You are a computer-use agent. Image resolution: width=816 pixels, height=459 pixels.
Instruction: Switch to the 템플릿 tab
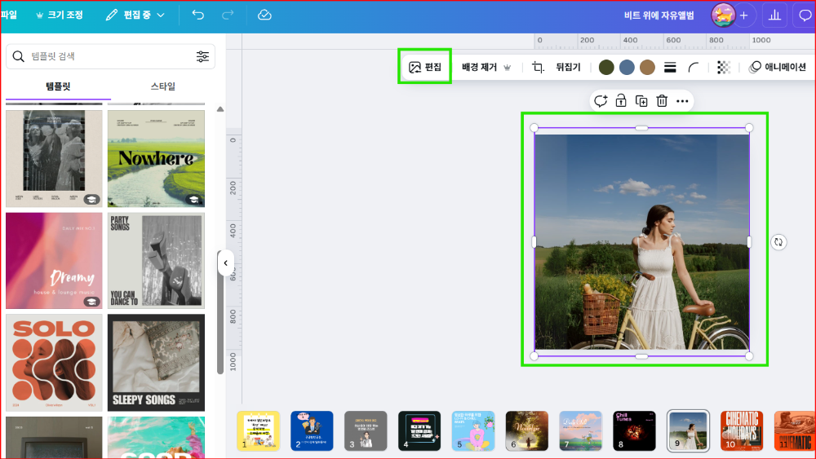58,86
